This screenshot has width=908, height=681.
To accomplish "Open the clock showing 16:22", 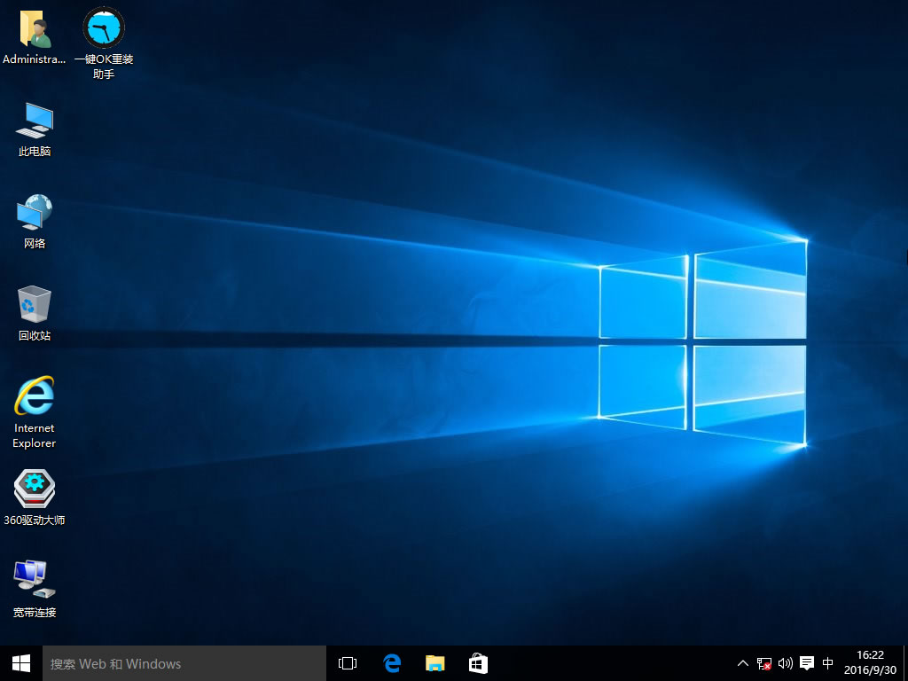I will [870, 662].
